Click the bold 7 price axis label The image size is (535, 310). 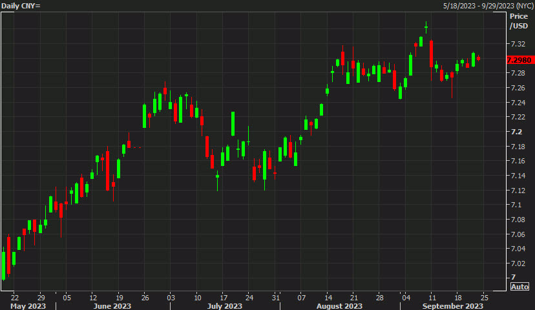coord(513,277)
